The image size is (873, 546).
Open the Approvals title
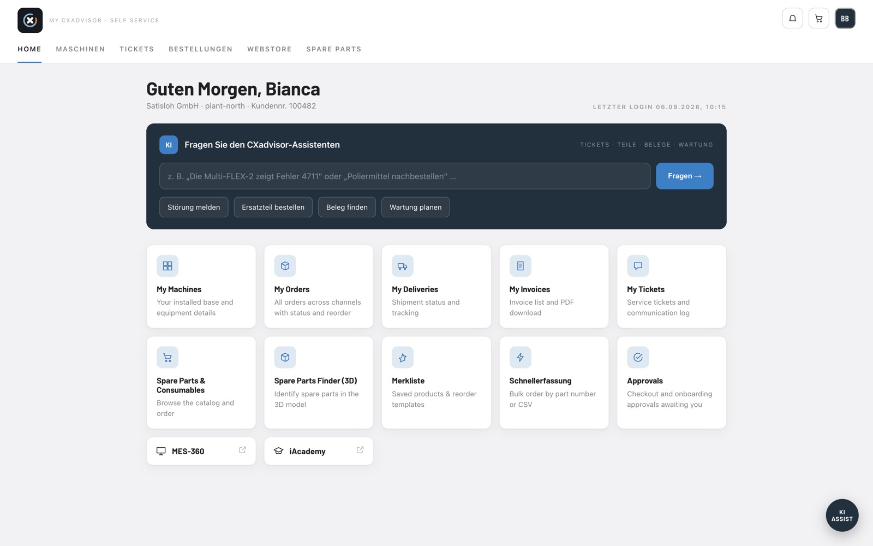[645, 381]
